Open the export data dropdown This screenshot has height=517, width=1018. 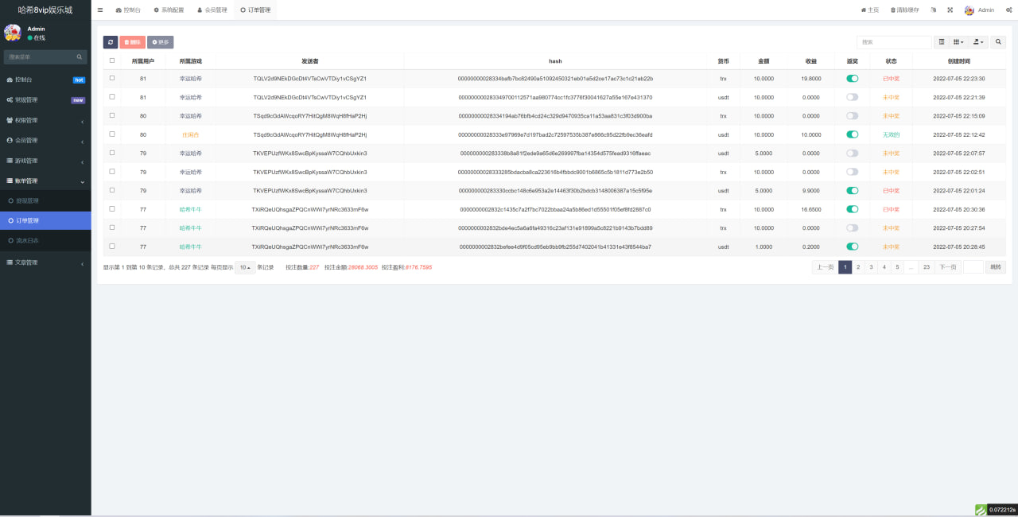click(979, 42)
